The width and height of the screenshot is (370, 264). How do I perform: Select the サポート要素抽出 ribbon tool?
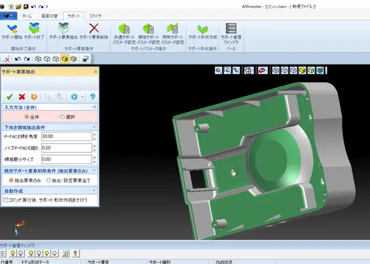[64, 31]
